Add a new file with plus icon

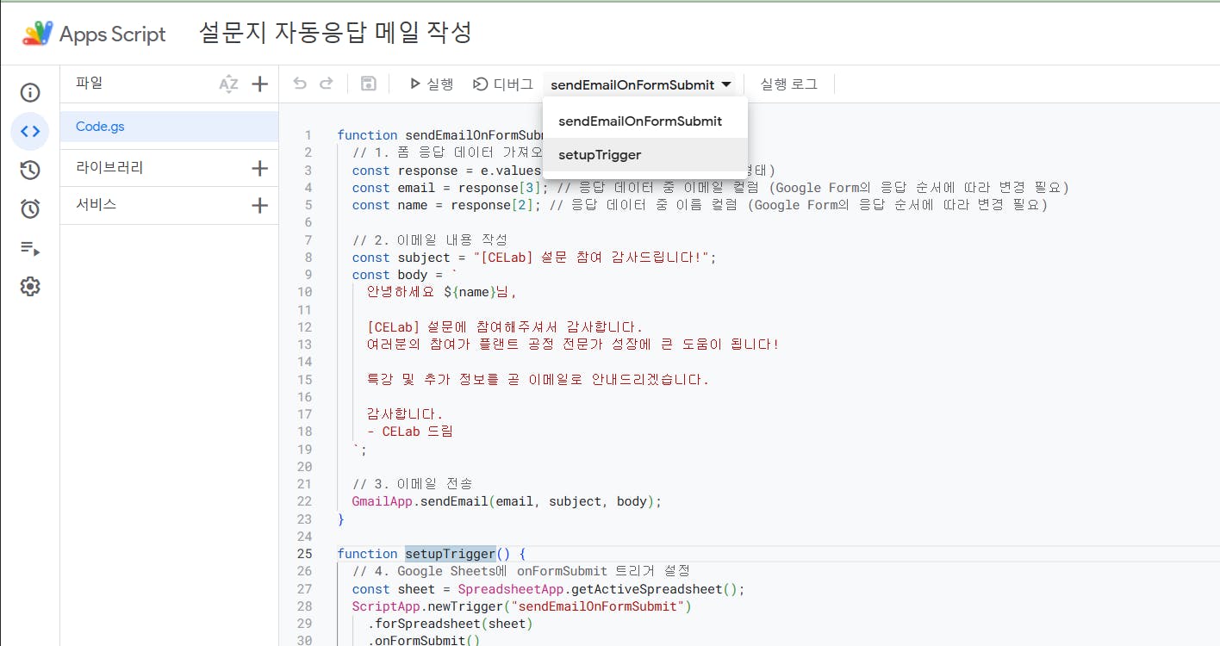pos(259,84)
